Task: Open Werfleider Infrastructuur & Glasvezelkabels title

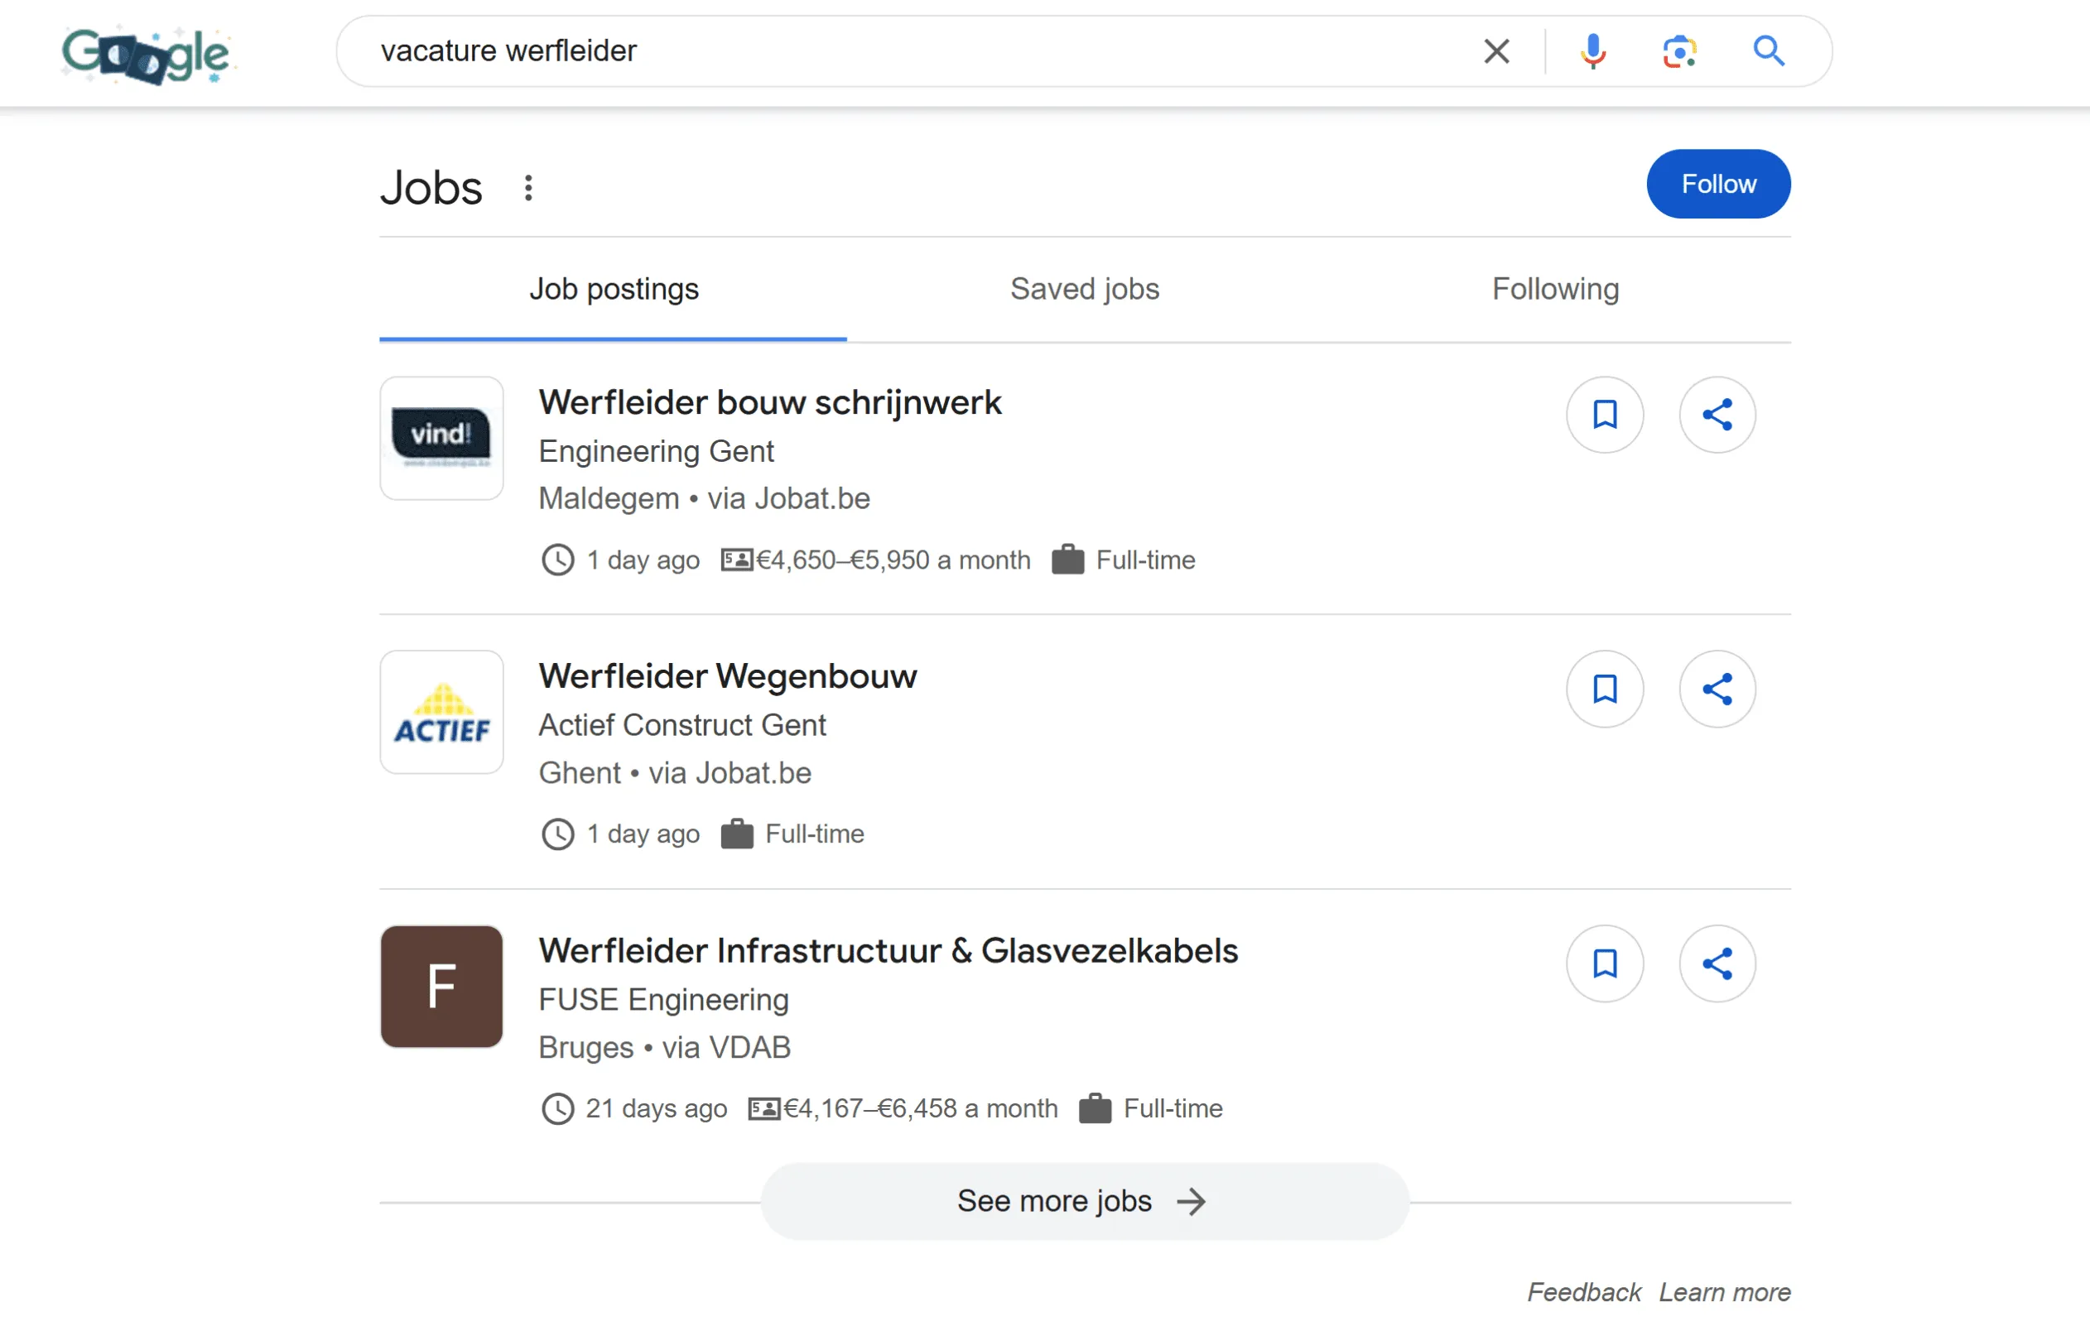Action: [x=888, y=951]
